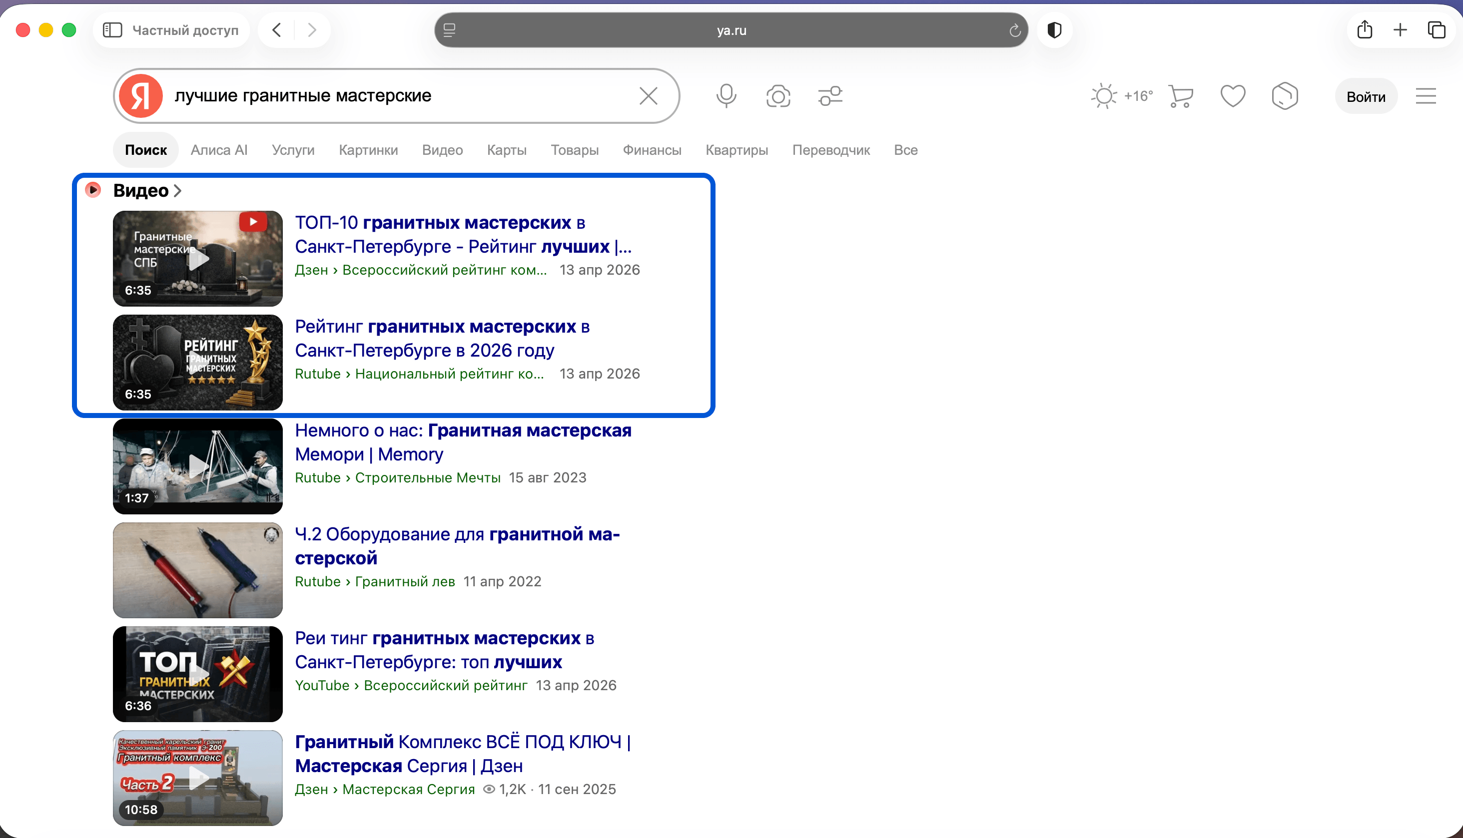Open Гранитный Комплекс ВСЁ ПОД КЛЮЧ link

pyautogui.click(x=463, y=754)
